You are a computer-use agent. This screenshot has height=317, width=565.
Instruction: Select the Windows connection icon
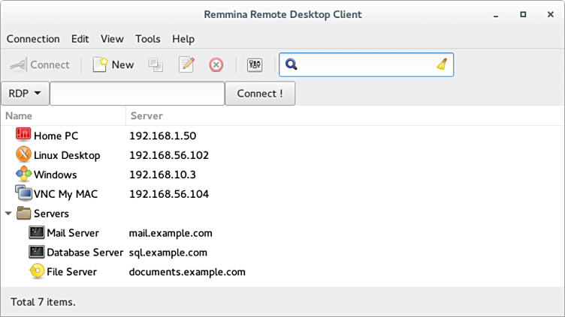(23, 175)
